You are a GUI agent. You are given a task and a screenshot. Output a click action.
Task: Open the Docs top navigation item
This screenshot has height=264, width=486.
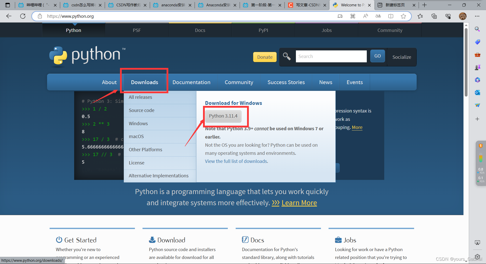pyautogui.click(x=200, y=30)
